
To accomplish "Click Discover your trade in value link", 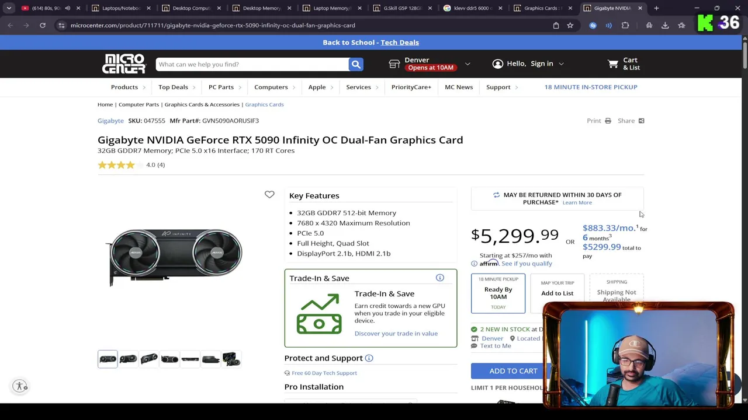I will pos(396,333).
